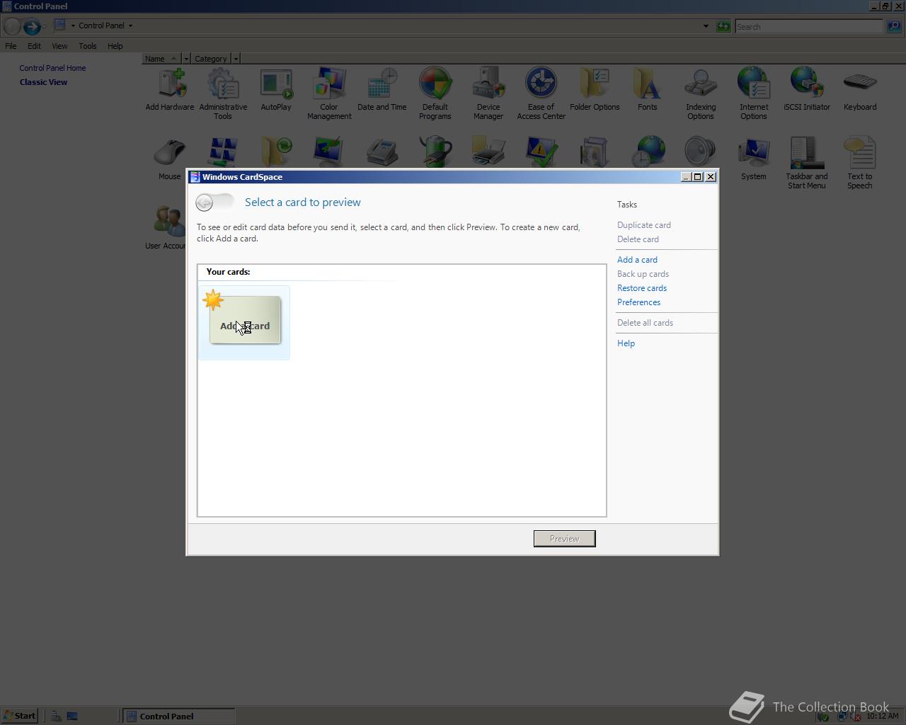Screen dimensions: 906x725
Task: Open Date and Time in Control Panel
Action: (x=382, y=90)
